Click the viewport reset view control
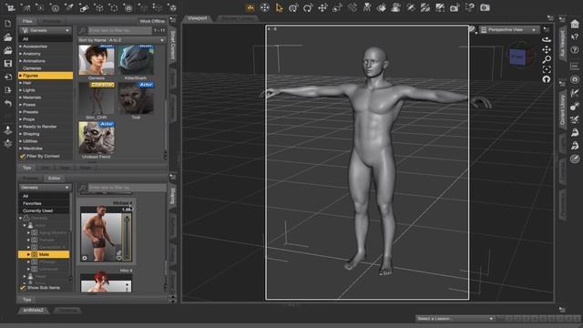583x328 pixels. click(x=547, y=79)
